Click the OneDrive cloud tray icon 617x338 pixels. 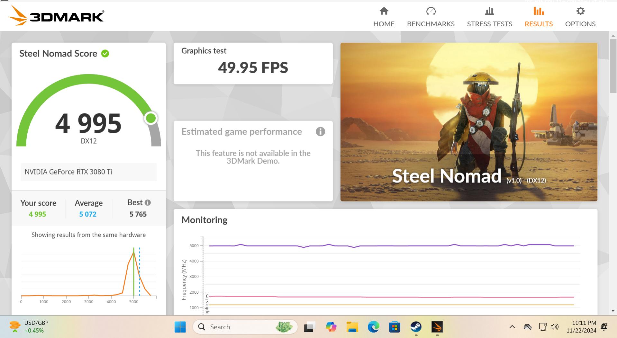[x=528, y=327]
